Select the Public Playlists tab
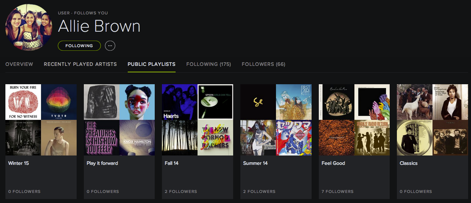 pyautogui.click(x=151, y=64)
